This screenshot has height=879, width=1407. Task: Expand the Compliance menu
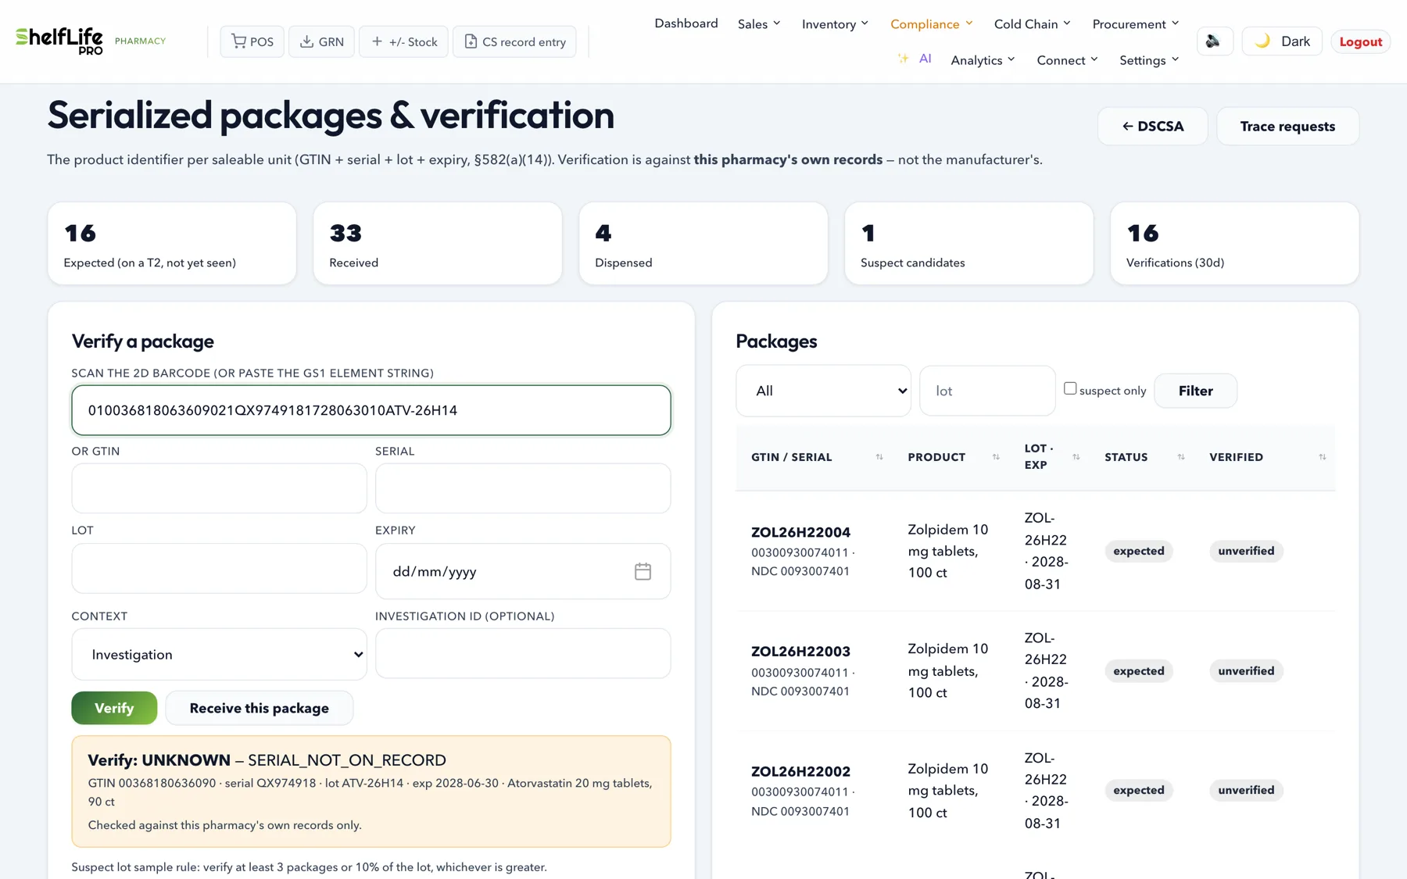[932, 24]
